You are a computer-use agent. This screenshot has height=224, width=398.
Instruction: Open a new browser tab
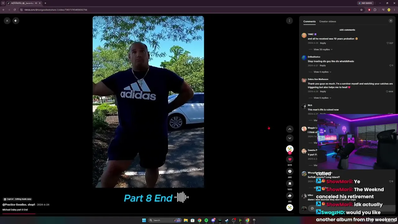coord(45,3)
